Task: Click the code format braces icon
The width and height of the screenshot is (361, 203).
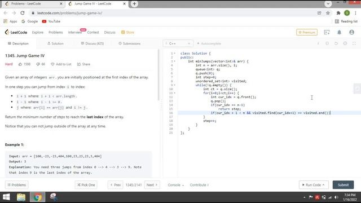Action: 327,43
